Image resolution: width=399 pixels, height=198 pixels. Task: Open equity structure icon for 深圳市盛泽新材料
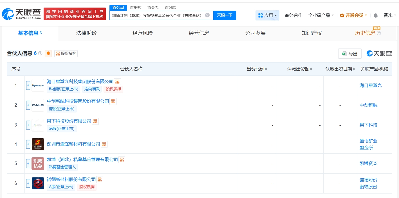pyautogui.click(x=104, y=144)
